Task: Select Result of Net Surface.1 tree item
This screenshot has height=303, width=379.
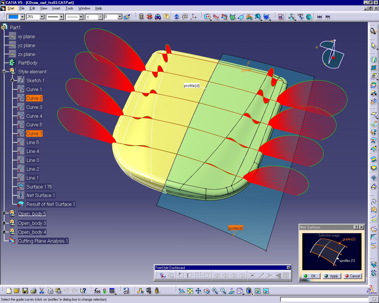Action: [x=51, y=204]
